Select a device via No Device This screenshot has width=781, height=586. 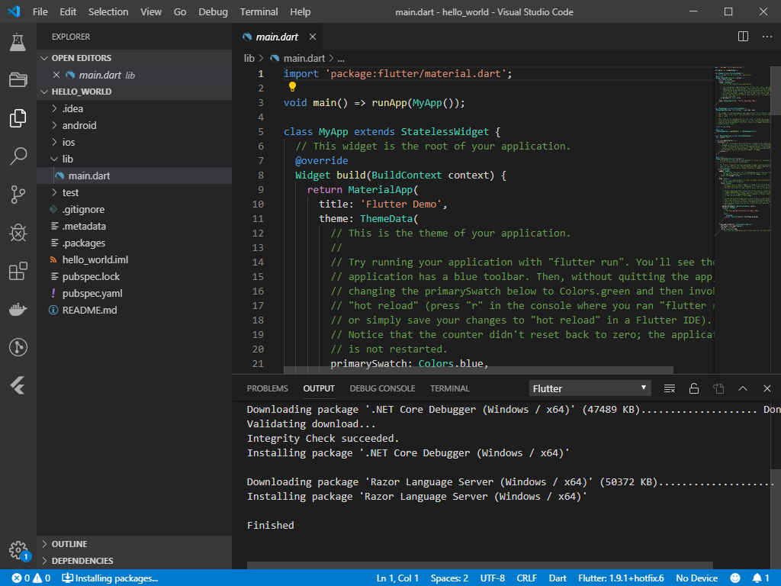696,578
